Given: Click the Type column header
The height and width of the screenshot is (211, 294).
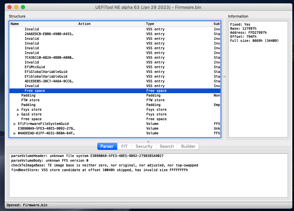Looking at the screenshot, I should 178,24.
